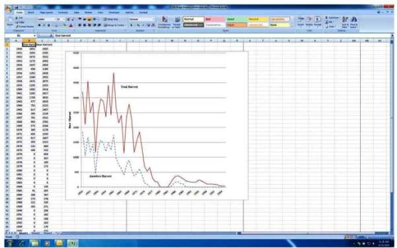
Task: Switch to the Page Layout tab
Action: [x=46, y=13]
